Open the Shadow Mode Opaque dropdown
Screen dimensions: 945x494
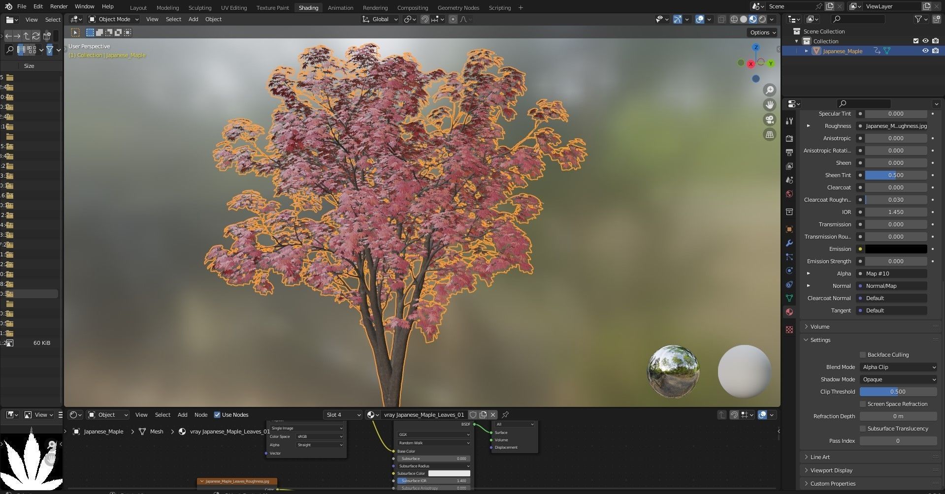[x=898, y=379]
